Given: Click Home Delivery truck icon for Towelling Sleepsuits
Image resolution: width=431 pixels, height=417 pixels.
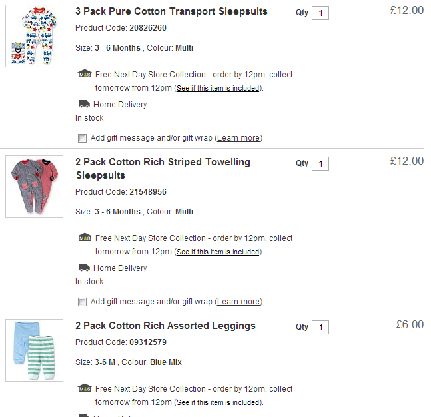Looking at the screenshot, I should point(84,268).
